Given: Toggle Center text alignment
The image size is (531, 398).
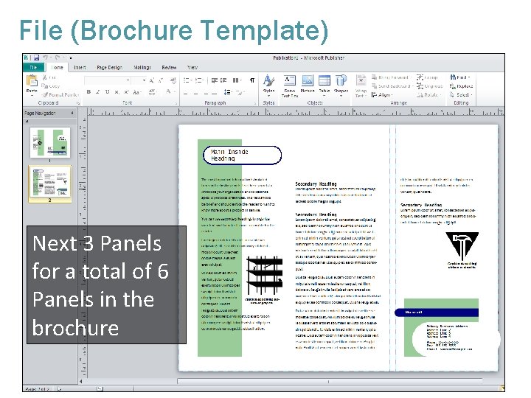Looking at the screenshot, I should click(195, 92).
